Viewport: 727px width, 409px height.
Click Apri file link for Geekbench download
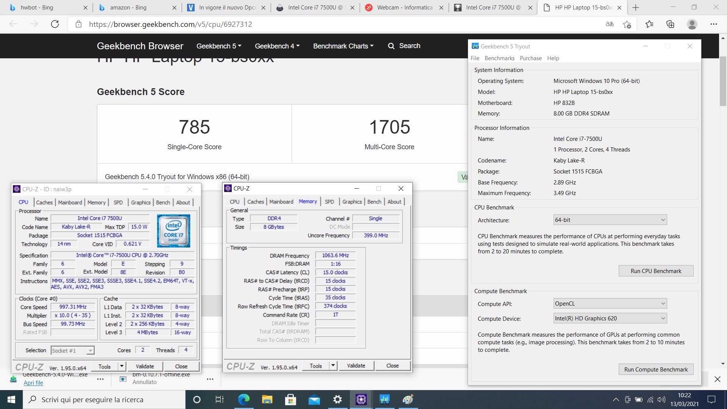(x=33, y=382)
